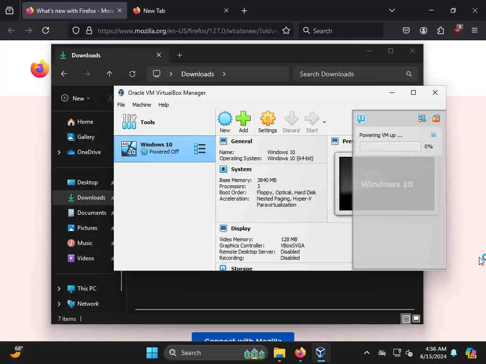This screenshot has height=364, width=486.
Task: Click the New virtual machine icon in VirtualBox
Action: point(224,122)
